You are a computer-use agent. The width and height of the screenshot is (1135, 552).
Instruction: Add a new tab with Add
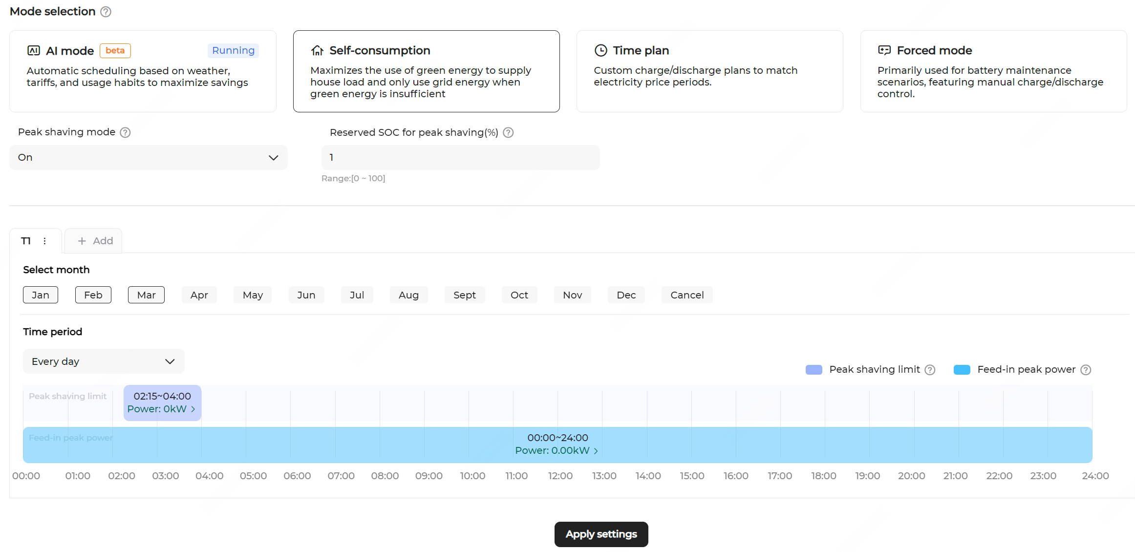point(94,241)
